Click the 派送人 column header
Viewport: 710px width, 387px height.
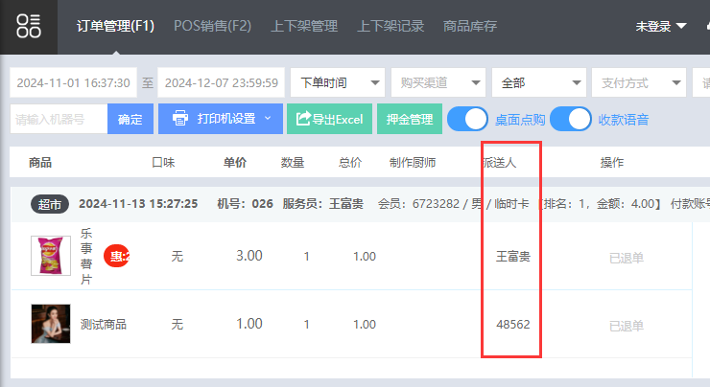[x=500, y=162]
